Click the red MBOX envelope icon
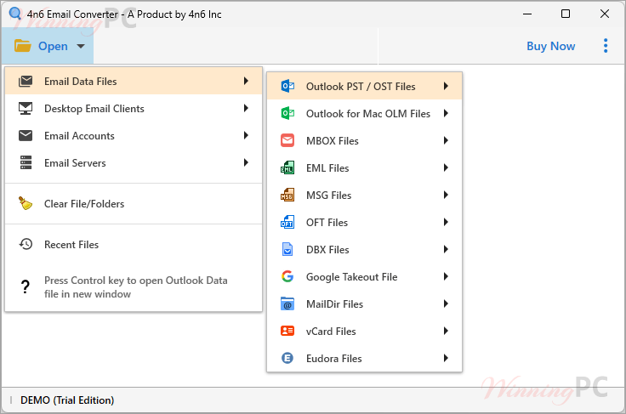The image size is (626, 414). 287,140
